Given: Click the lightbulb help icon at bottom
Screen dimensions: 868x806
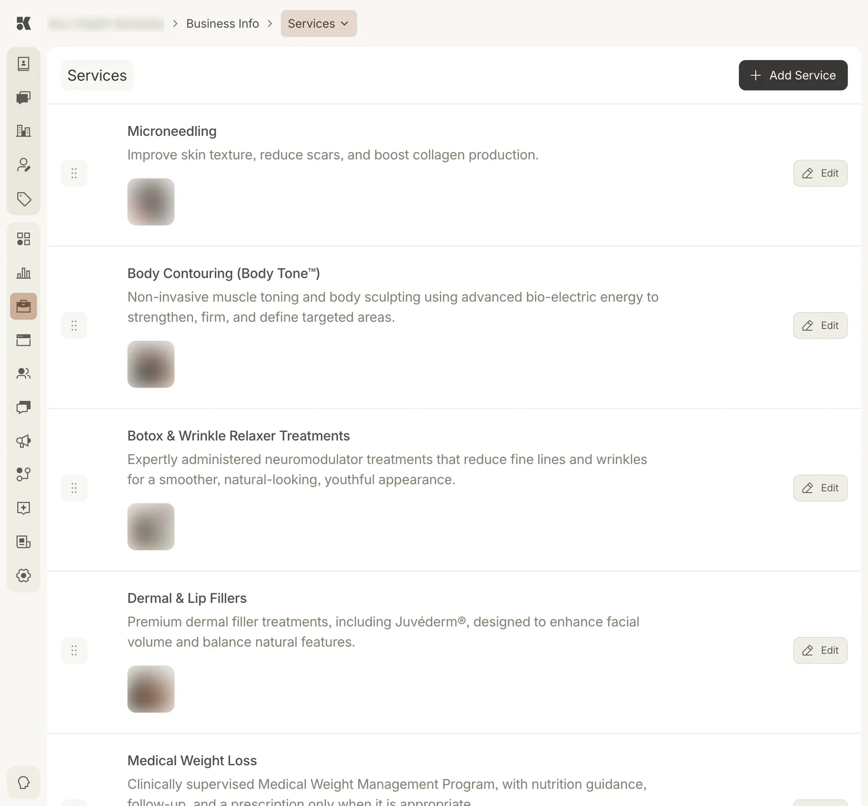Looking at the screenshot, I should pyautogui.click(x=23, y=783).
